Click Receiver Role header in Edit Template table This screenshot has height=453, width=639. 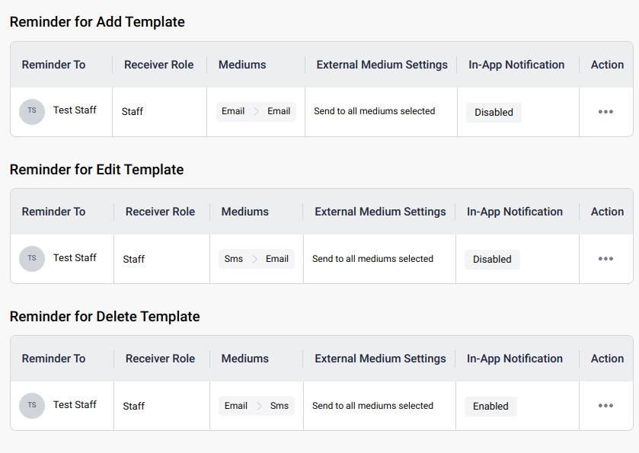tap(160, 212)
